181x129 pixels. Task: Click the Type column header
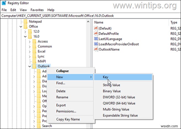(175, 22)
